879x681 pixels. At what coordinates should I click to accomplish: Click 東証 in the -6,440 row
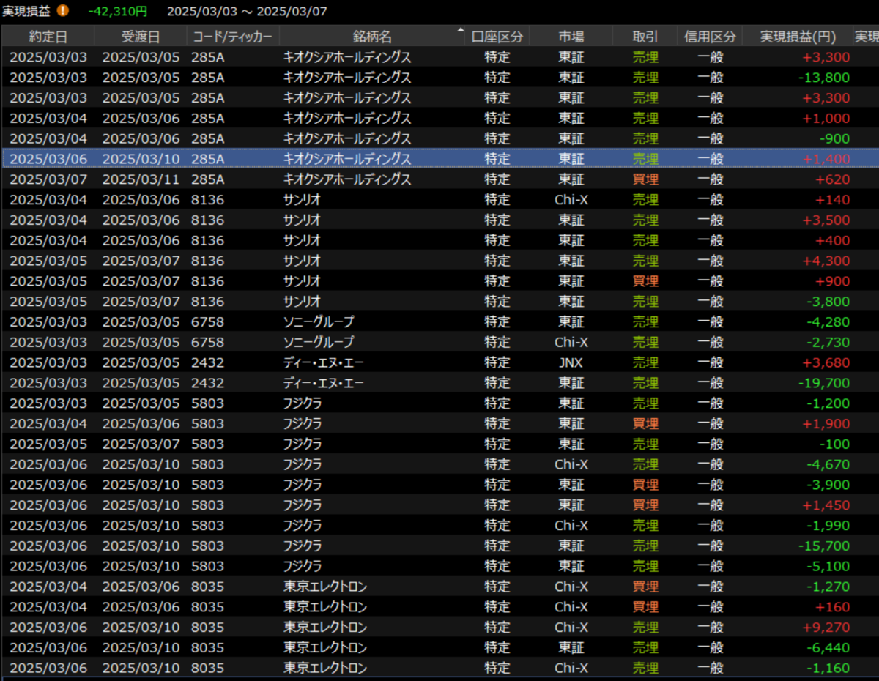571,648
